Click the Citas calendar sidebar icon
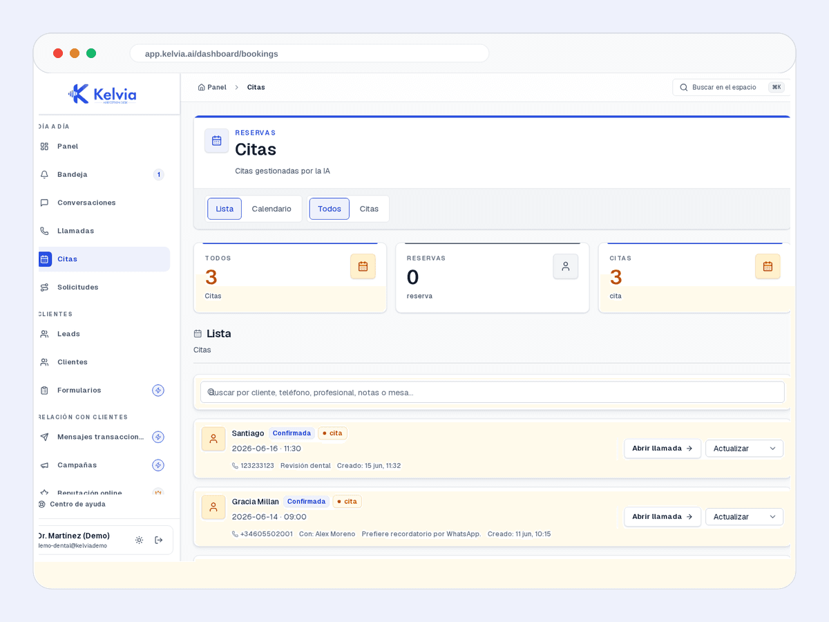This screenshot has height=622, width=829. 44,259
